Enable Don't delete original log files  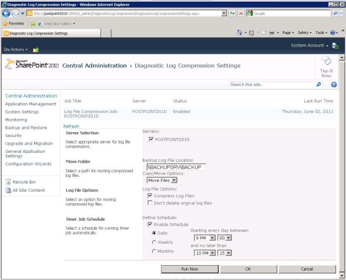coord(150,203)
